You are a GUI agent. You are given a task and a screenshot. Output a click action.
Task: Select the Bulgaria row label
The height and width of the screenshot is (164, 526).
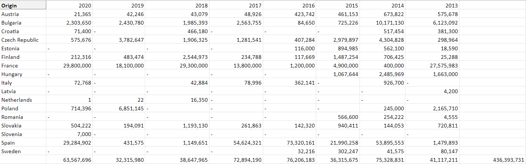pyautogui.click(x=23, y=23)
